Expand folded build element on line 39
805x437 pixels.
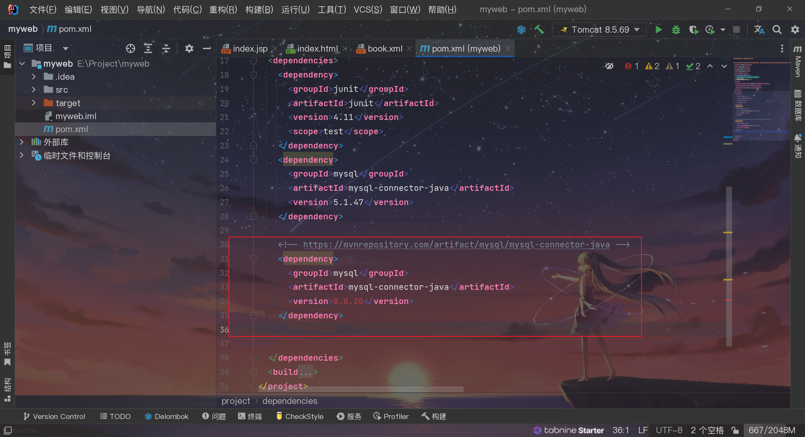point(253,372)
